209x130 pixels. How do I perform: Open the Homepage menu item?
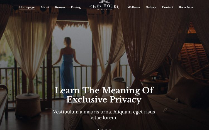pos(27,7)
